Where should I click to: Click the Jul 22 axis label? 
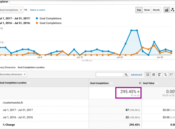[120, 57]
